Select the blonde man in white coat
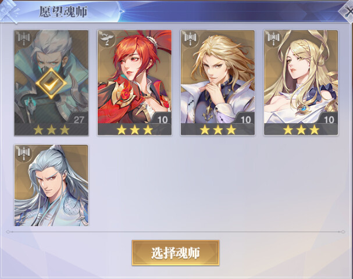Image resolution: width=353 pixels, height=279 pixels. coord(217,83)
